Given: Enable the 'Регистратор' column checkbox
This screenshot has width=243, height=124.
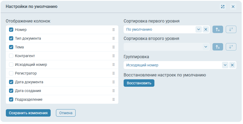Looking at the screenshot, I should pyautogui.click(x=11, y=73).
